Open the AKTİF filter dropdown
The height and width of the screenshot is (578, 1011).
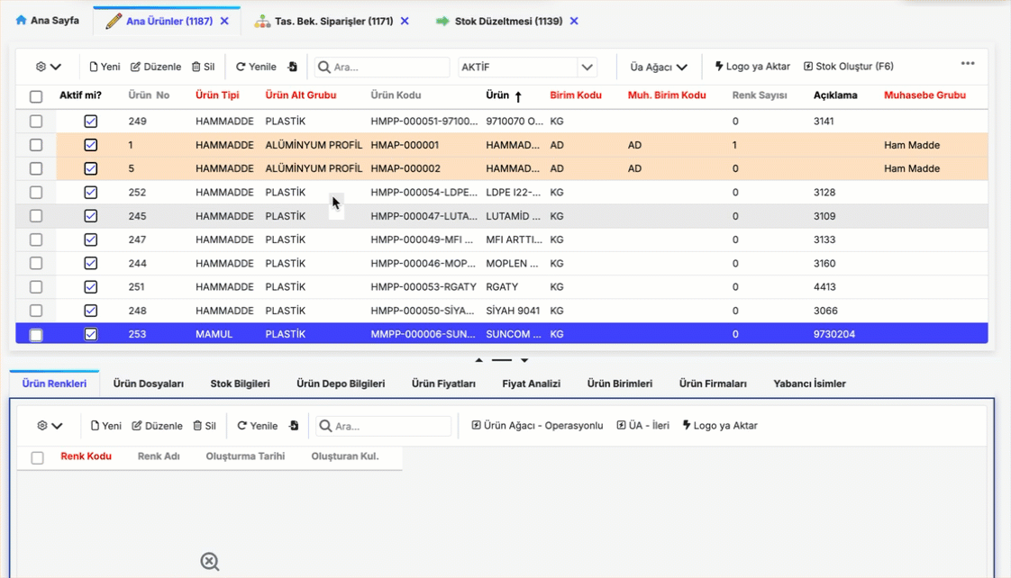[x=587, y=68]
